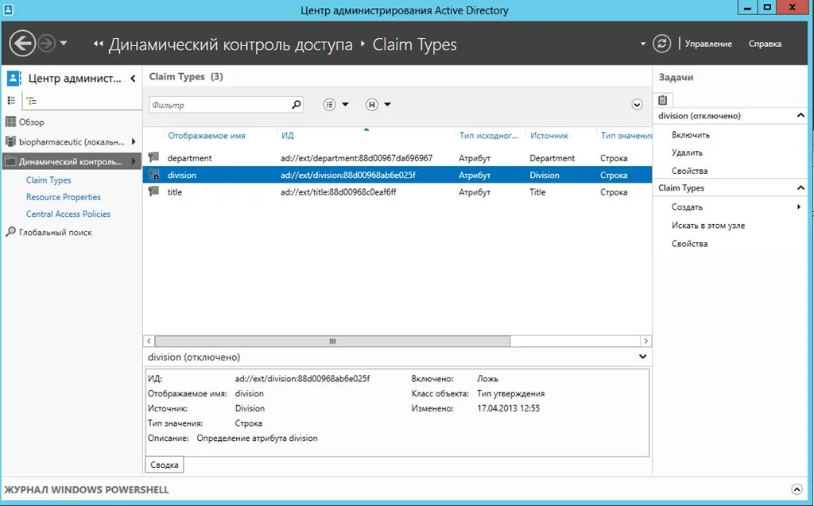Click the breadcrumb double-arrow before Динамический контроль
The width and height of the screenshot is (814, 506).
coord(98,44)
